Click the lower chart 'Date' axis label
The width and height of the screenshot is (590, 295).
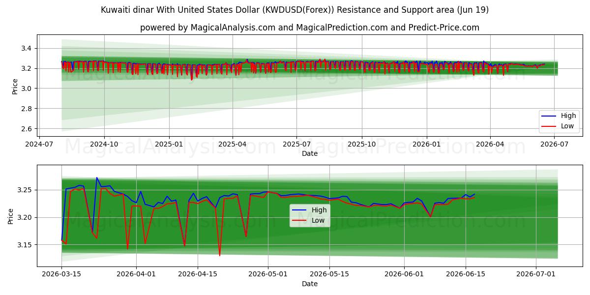click(310, 284)
